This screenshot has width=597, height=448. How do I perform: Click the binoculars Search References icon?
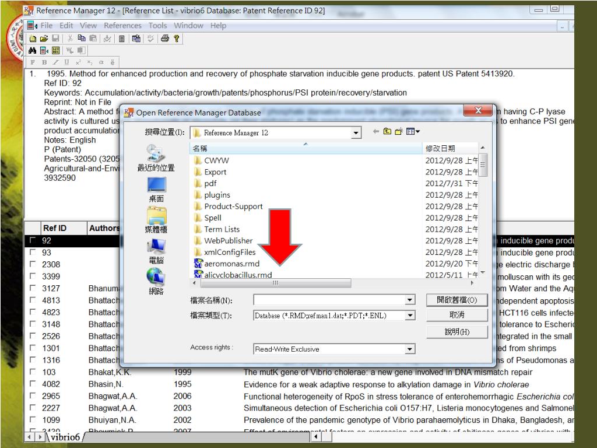point(33,50)
